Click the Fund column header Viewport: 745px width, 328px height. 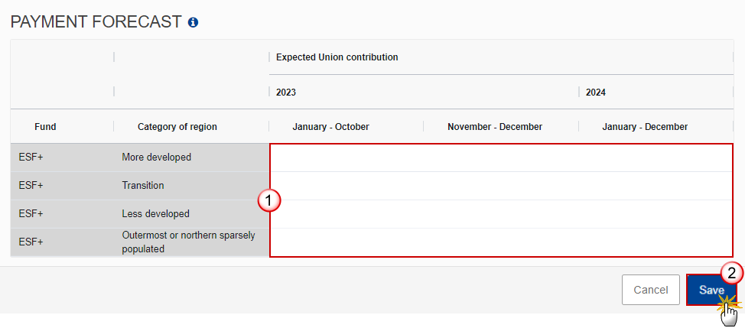(45, 127)
